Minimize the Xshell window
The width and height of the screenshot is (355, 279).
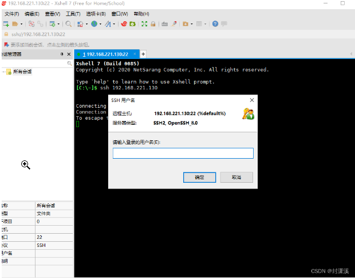326,3
